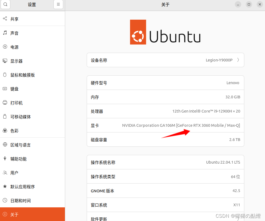The height and width of the screenshot is (221, 265).
Task: Click the Accessibility figure icon
Action: click(5, 158)
